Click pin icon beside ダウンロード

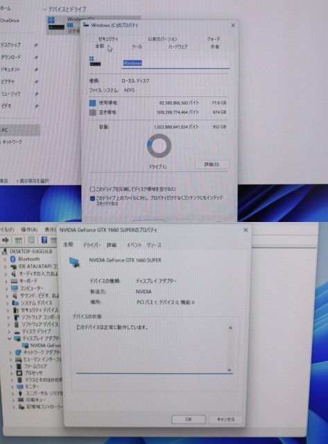pyautogui.click(x=36, y=58)
